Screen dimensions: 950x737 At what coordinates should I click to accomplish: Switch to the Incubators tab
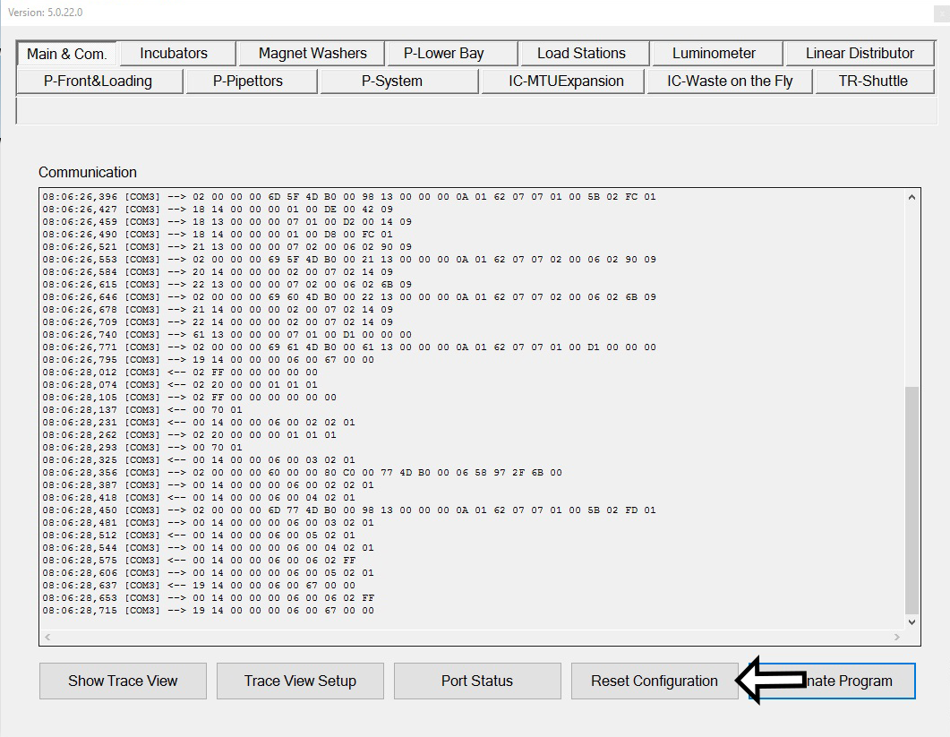(175, 54)
